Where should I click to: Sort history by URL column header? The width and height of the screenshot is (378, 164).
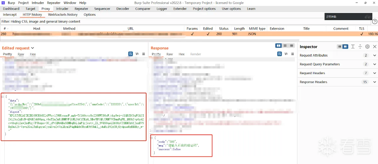(131, 29)
